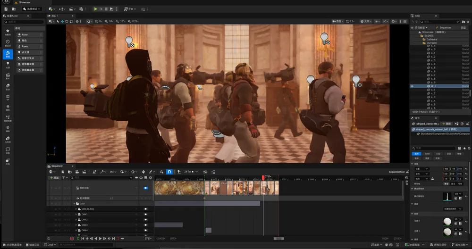Open the Favorites star category in Place Actors
This screenshot has width=472, height=249.
point(8,31)
